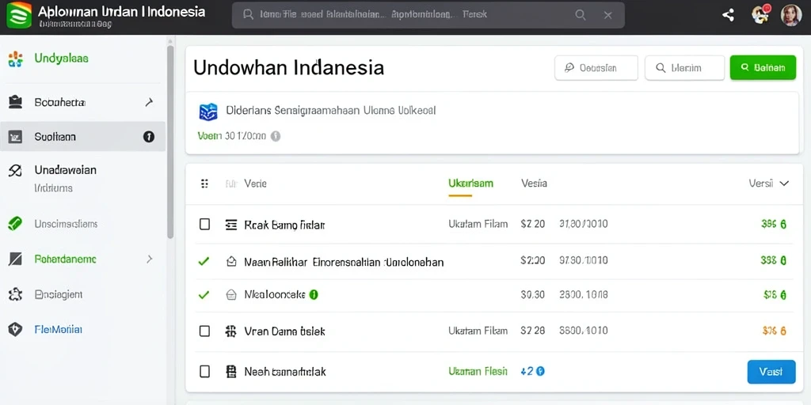Click the drag-grid icon in table header

(x=204, y=184)
